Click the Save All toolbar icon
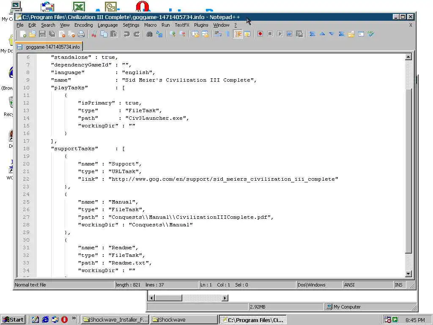 (x=52, y=34)
